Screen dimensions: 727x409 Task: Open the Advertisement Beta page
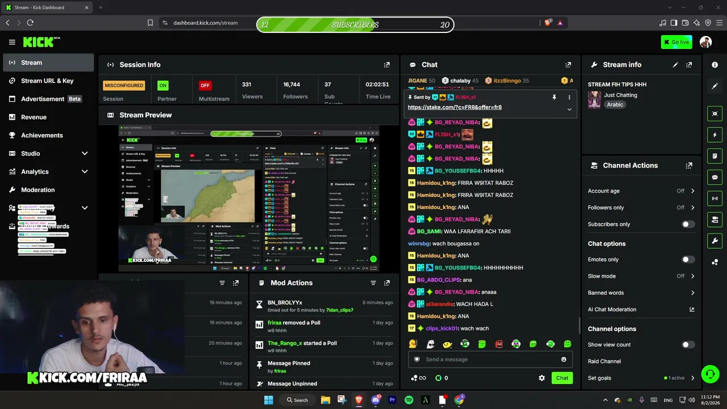(x=48, y=99)
